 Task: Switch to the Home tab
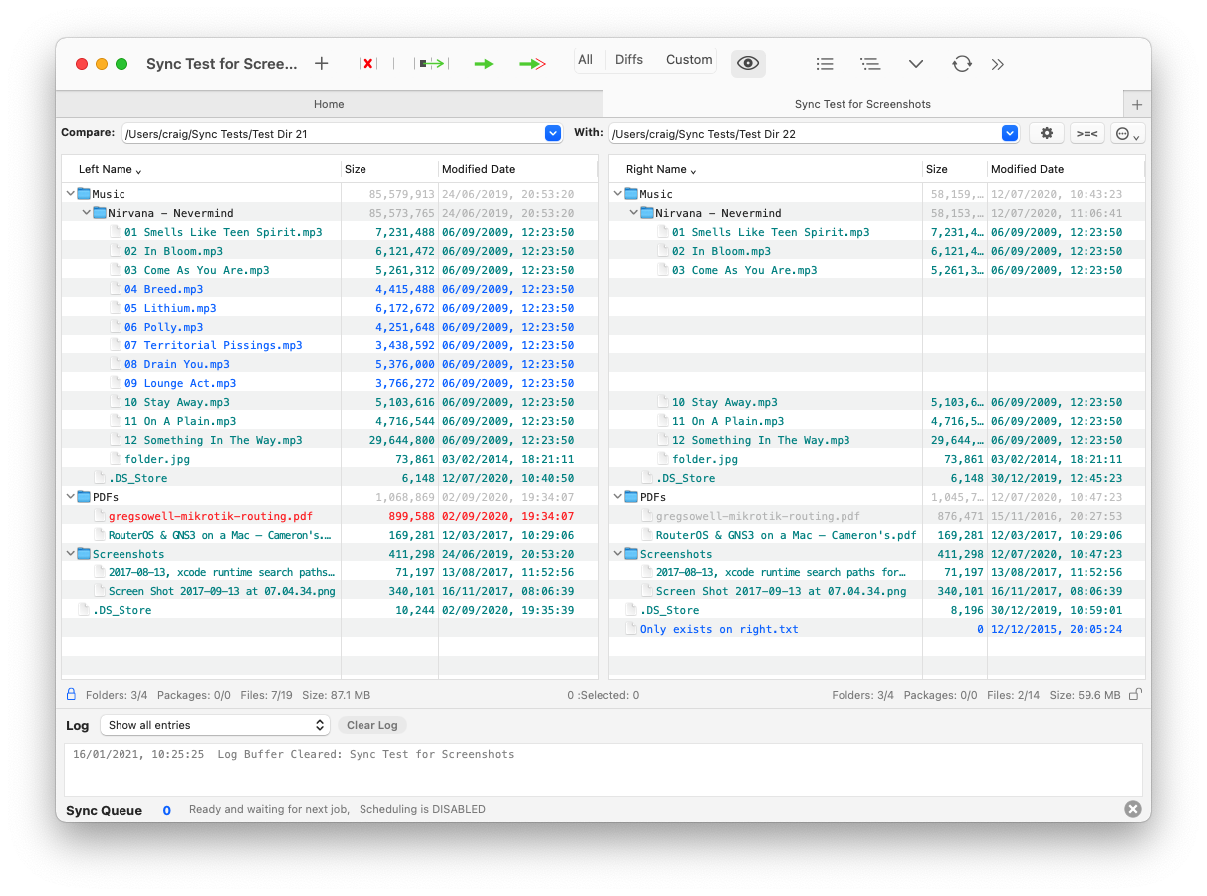329,104
